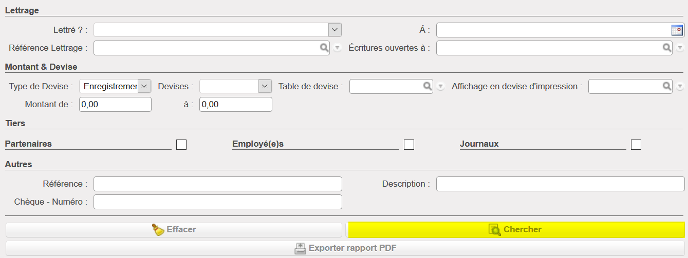Open the Lettré ? dropdown
The height and width of the screenshot is (258, 688).
335,30
